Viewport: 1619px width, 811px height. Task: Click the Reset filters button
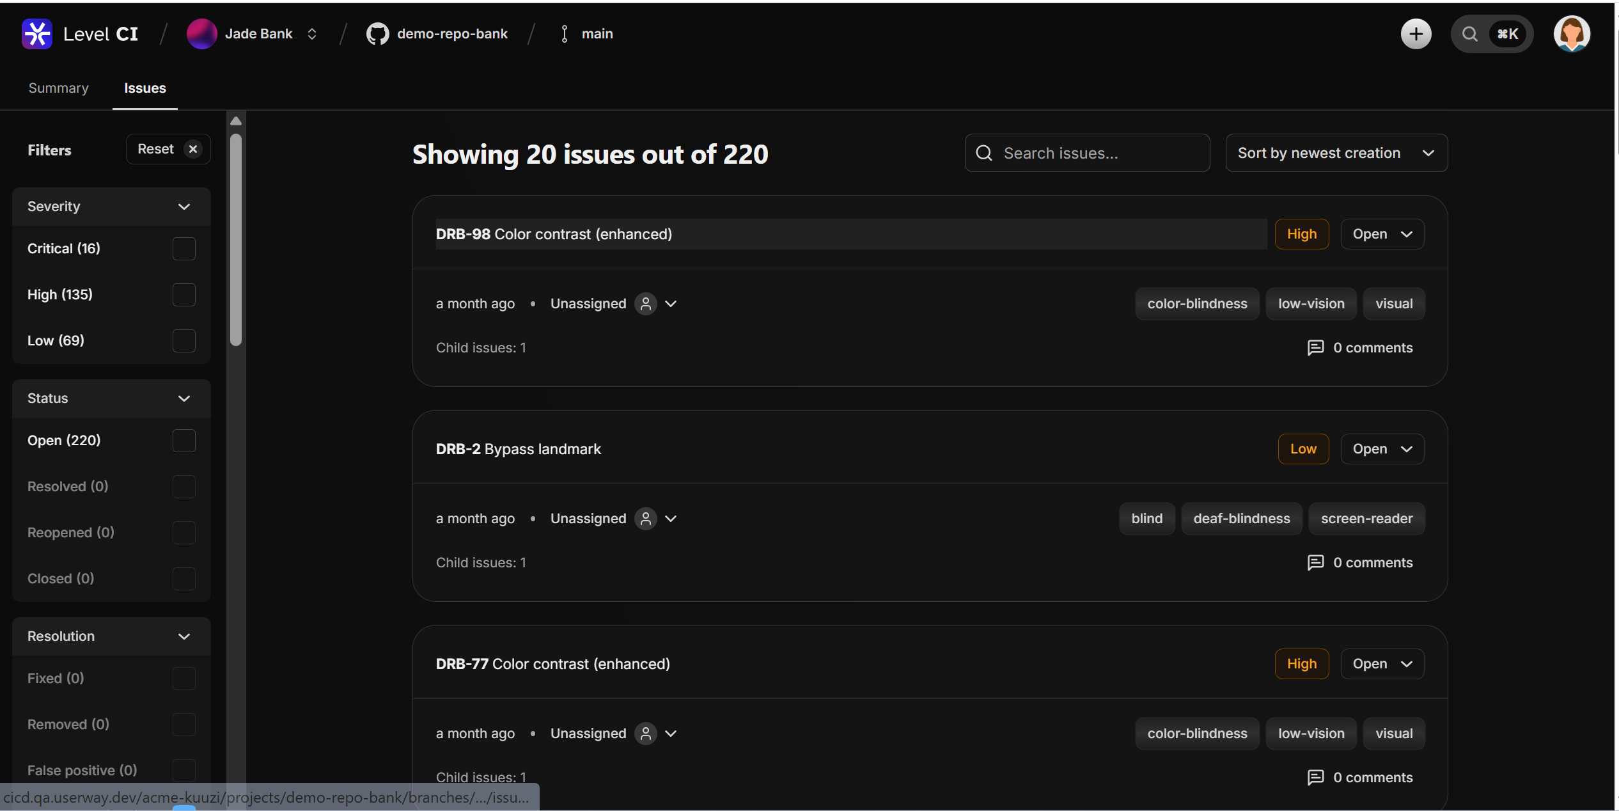(168, 149)
